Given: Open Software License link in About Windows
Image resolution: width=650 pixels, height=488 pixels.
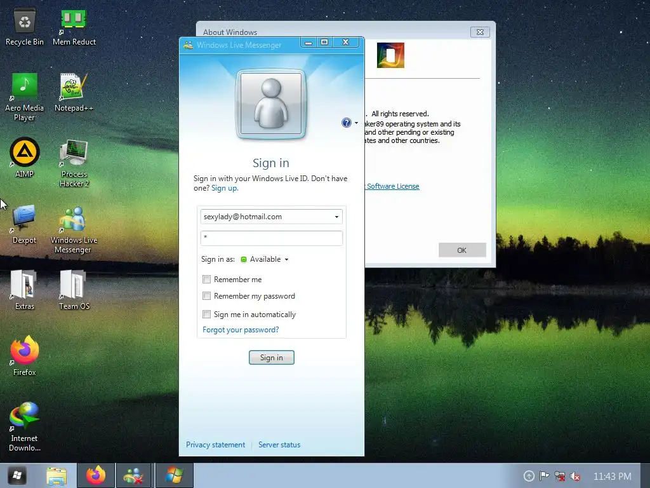Looking at the screenshot, I should 393,186.
